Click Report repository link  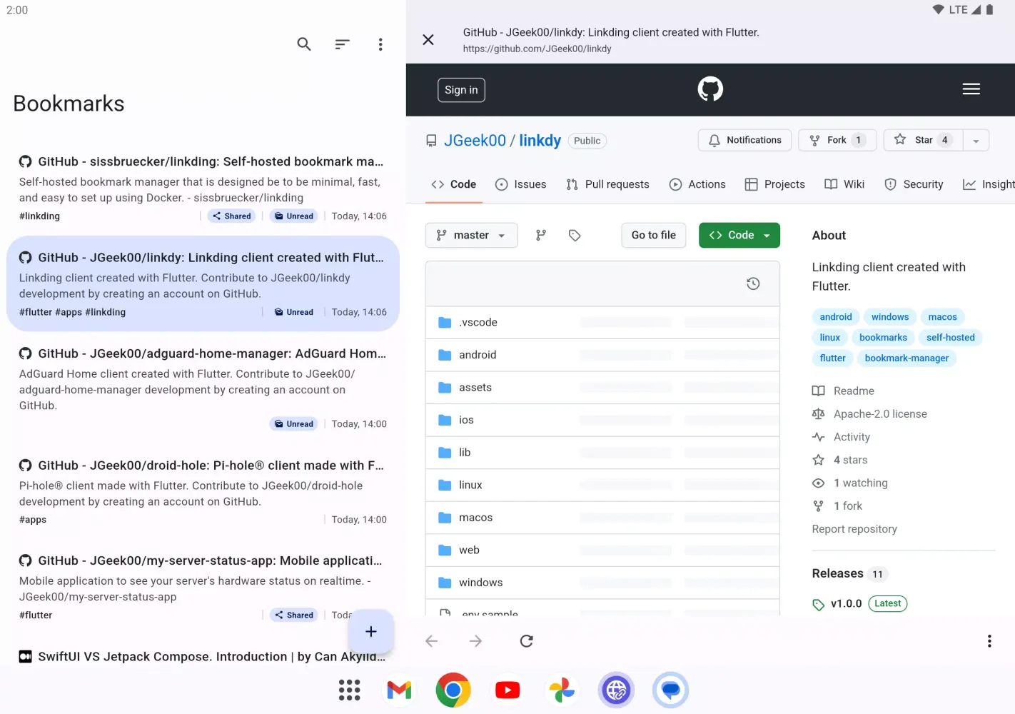click(854, 529)
